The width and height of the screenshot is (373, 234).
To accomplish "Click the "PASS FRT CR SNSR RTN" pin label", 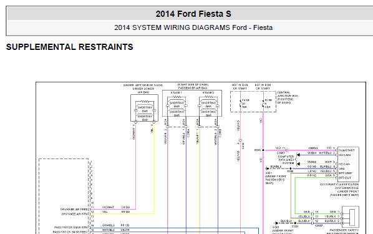I will tap(71, 227).
